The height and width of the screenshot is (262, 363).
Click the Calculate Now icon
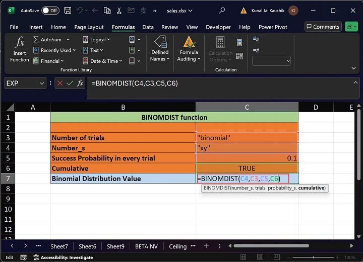tap(239, 43)
